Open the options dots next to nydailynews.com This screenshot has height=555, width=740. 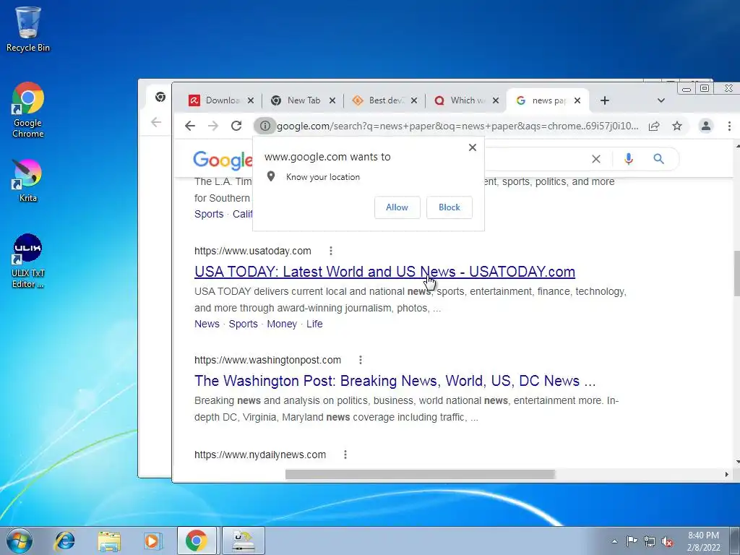point(345,455)
